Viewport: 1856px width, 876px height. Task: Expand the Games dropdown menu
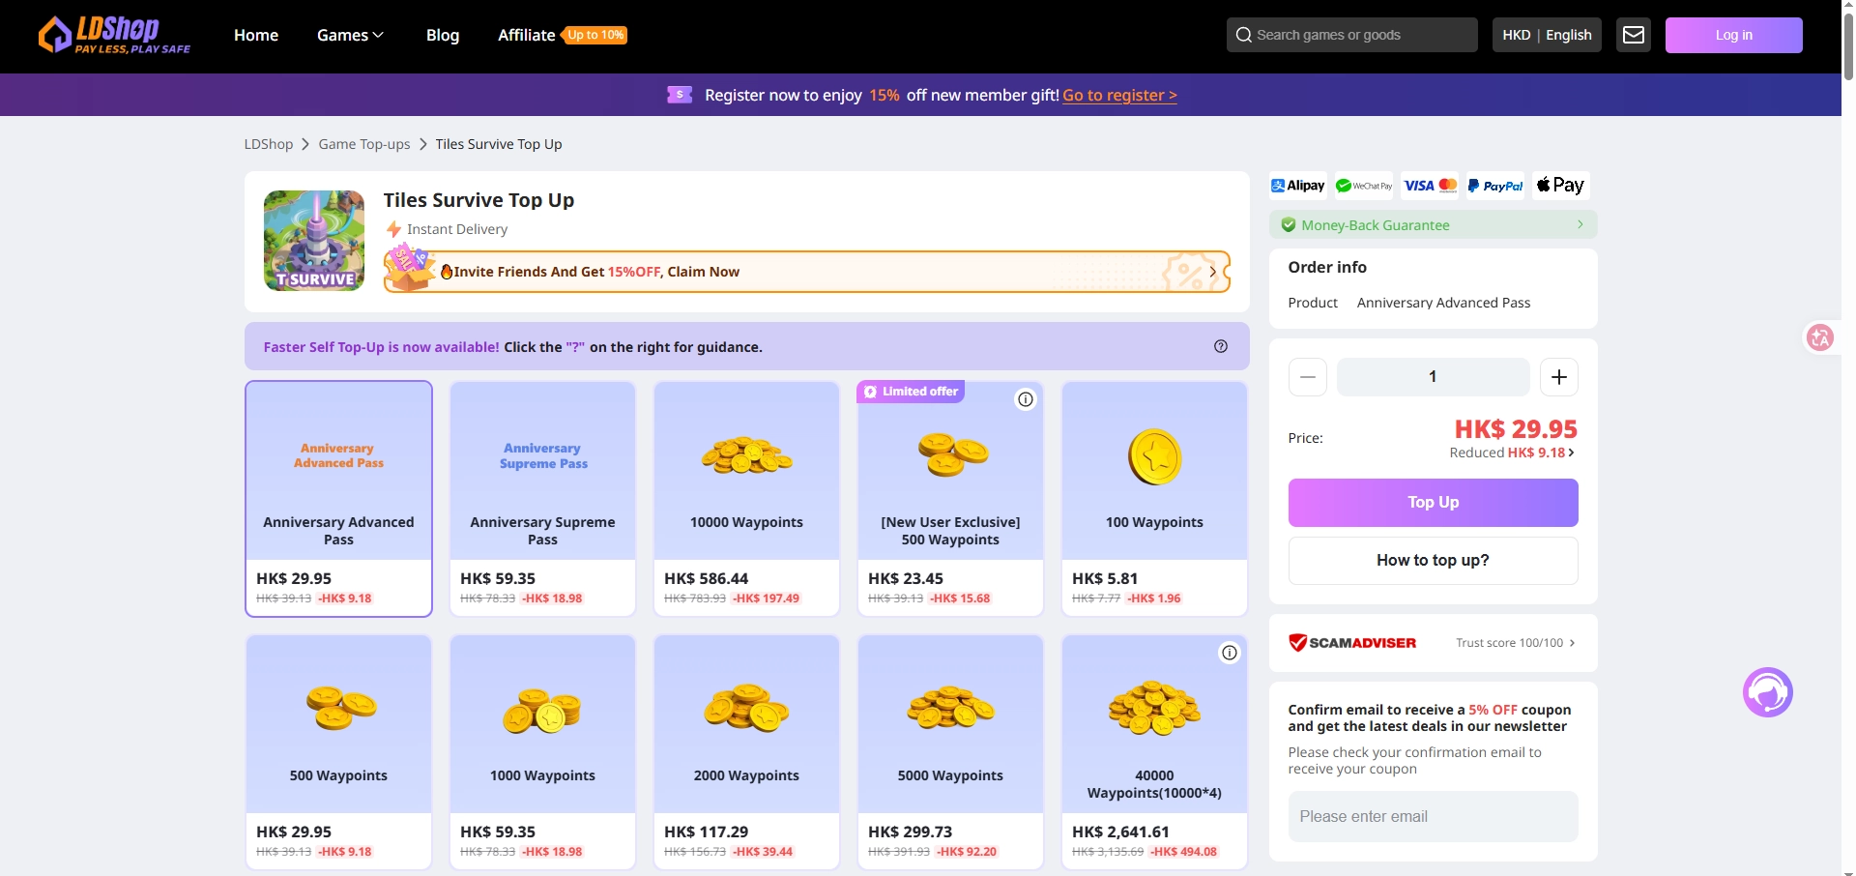[350, 35]
